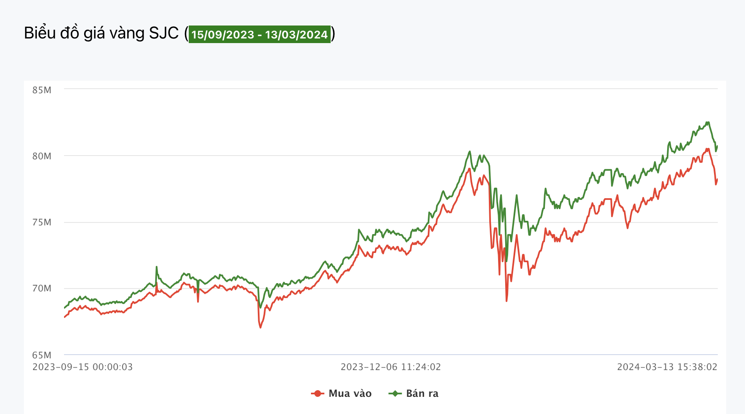Image resolution: width=745 pixels, height=414 pixels.
Task: Click the green Bán ra legend marker
Action: pos(395,394)
